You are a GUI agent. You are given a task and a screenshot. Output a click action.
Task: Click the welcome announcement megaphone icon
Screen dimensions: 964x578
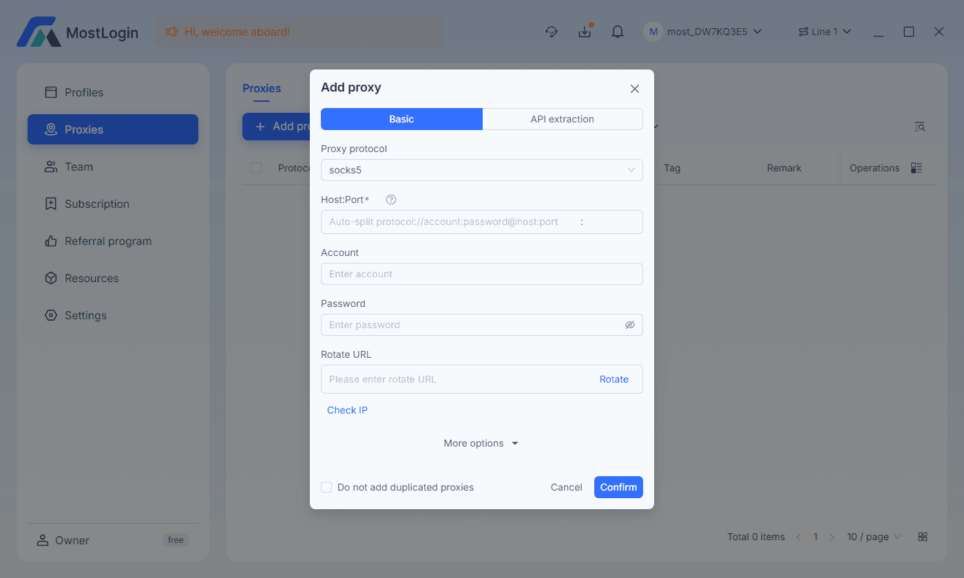coord(172,32)
